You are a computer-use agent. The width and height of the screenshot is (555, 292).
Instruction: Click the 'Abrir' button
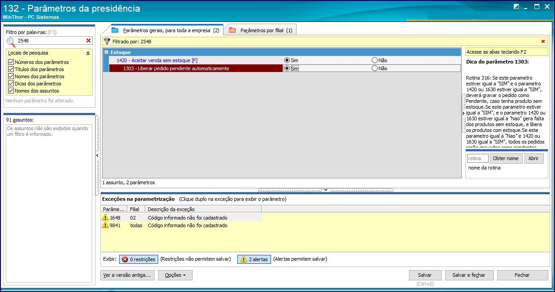533,158
